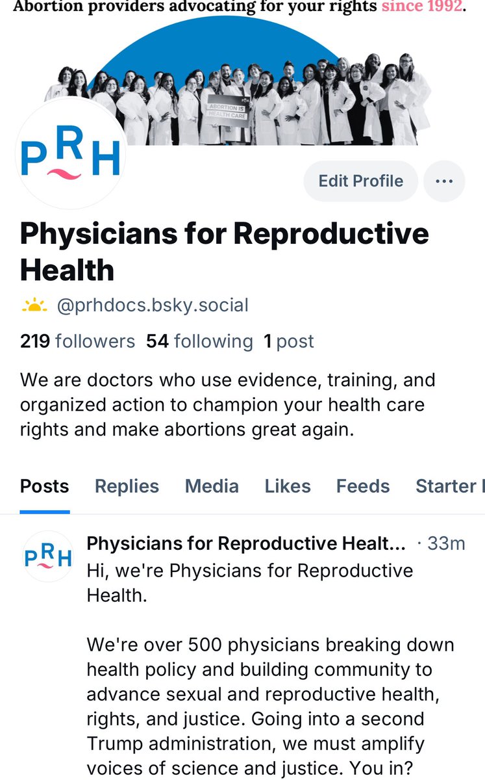The height and width of the screenshot is (780, 485).
Task: Click the 33m post timestamp
Action: click(x=446, y=543)
